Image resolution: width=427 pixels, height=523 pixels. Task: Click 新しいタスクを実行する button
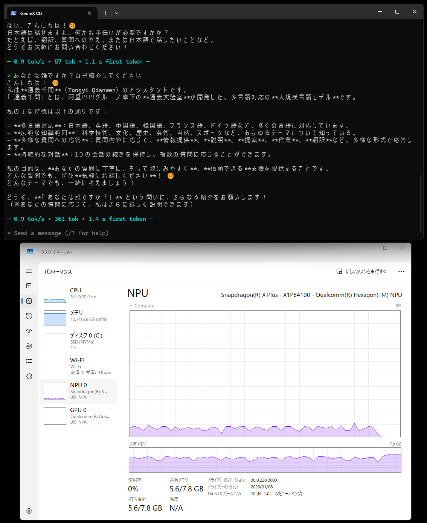pyautogui.click(x=361, y=272)
